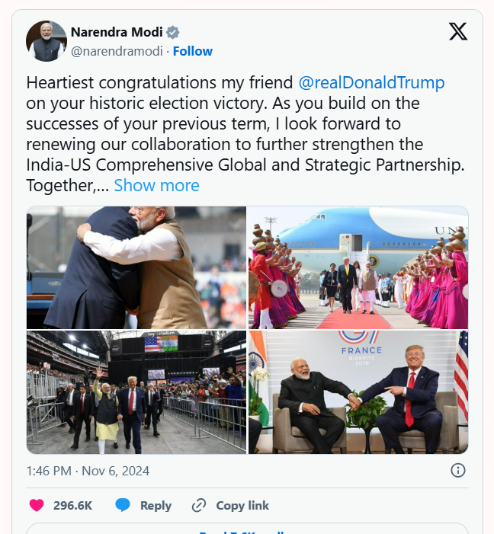Open the @narendramodi handle link
This screenshot has height=534, width=494.
(117, 51)
